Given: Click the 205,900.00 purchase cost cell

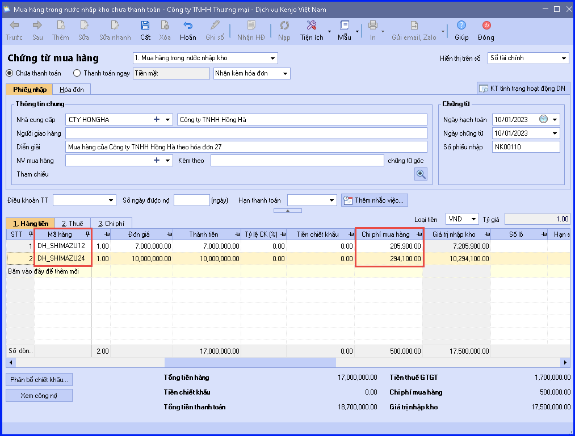Looking at the screenshot, I should tap(389, 246).
